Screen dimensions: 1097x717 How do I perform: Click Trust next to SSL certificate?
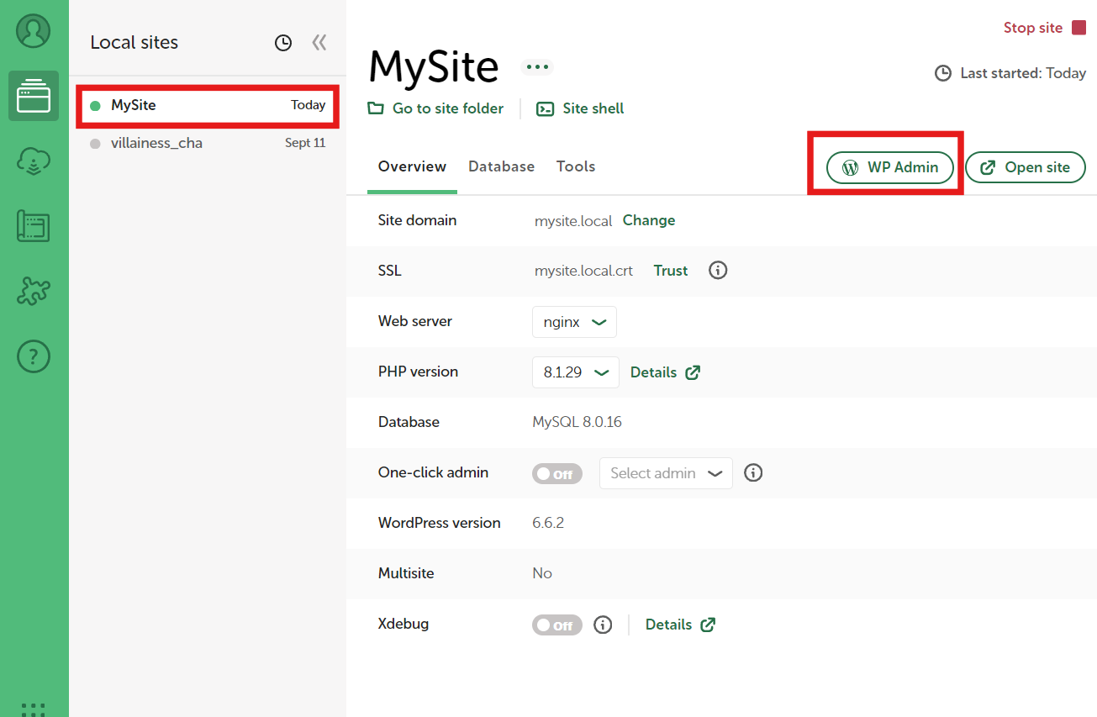[671, 271]
